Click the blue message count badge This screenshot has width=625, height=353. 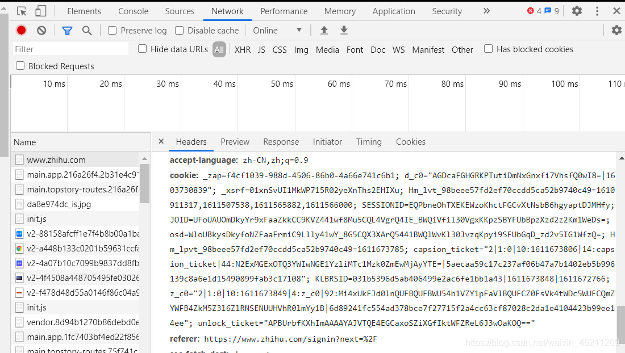(x=552, y=11)
